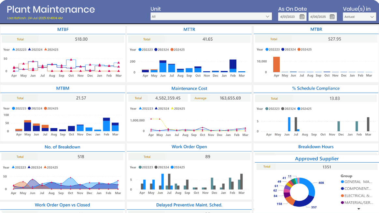The image size is (379, 213).
Task: Open Work Order Open vs Closed title
Action: coord(63,205)
